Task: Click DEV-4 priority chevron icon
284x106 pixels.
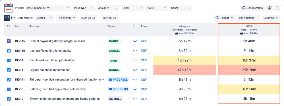Action: [x=135, y=70]
